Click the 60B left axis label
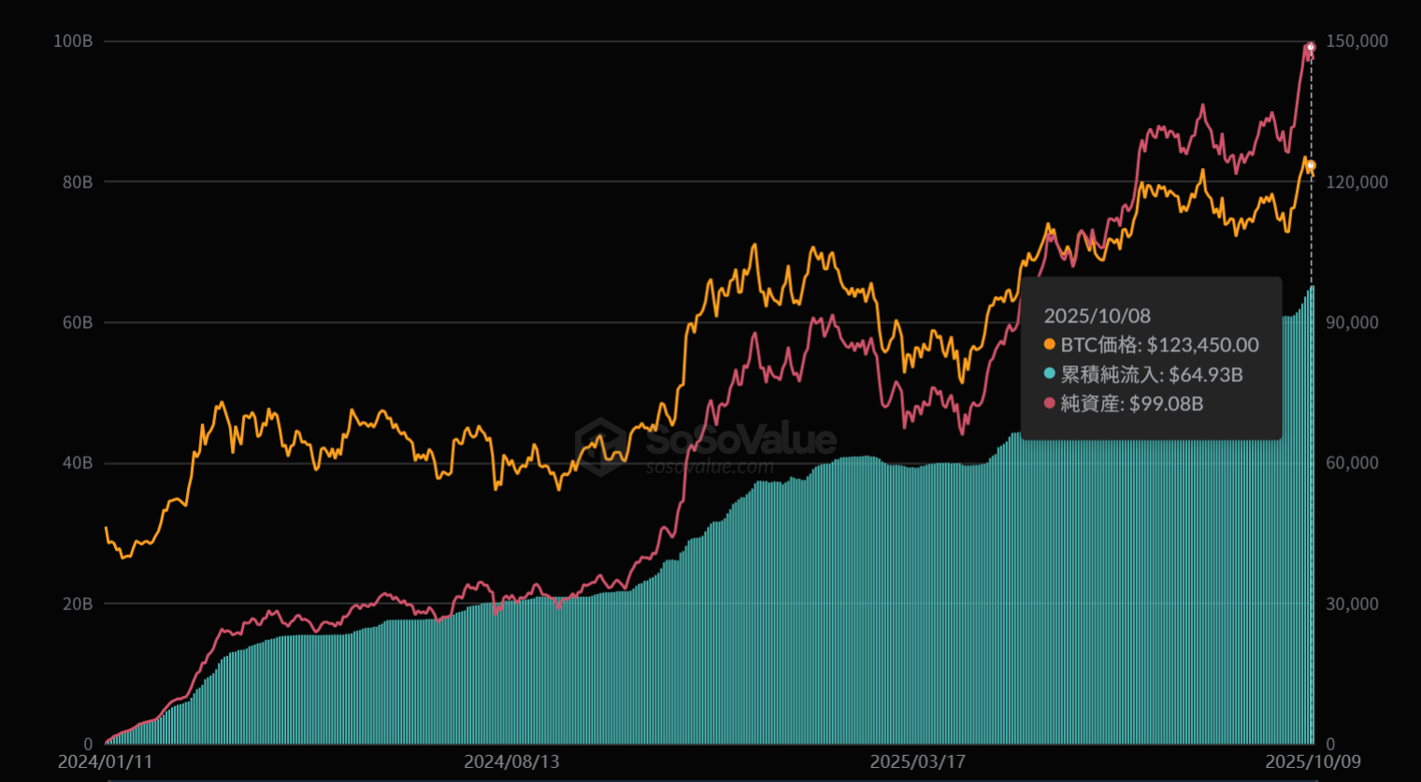Viewport: 1421px width, 782px height. (77, 322)
